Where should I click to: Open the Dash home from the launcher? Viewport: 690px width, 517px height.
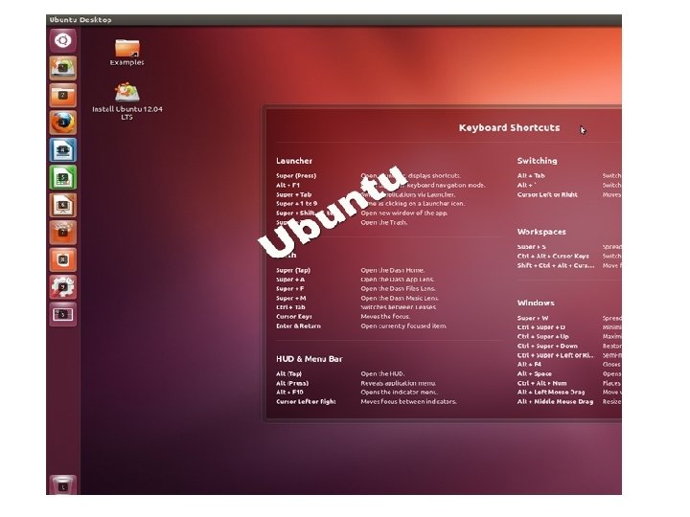click(63, 40)
